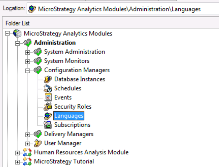Click the Location path field
This screenshot has height=167, width=219.
(x=122, y=9)
